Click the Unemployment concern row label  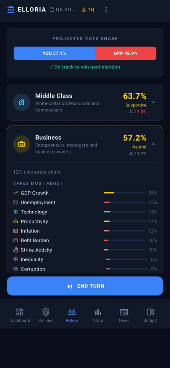[38, 202]
